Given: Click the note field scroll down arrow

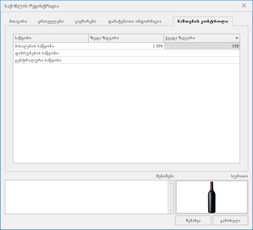Looking at the screenshot, I should click(170, 211).
